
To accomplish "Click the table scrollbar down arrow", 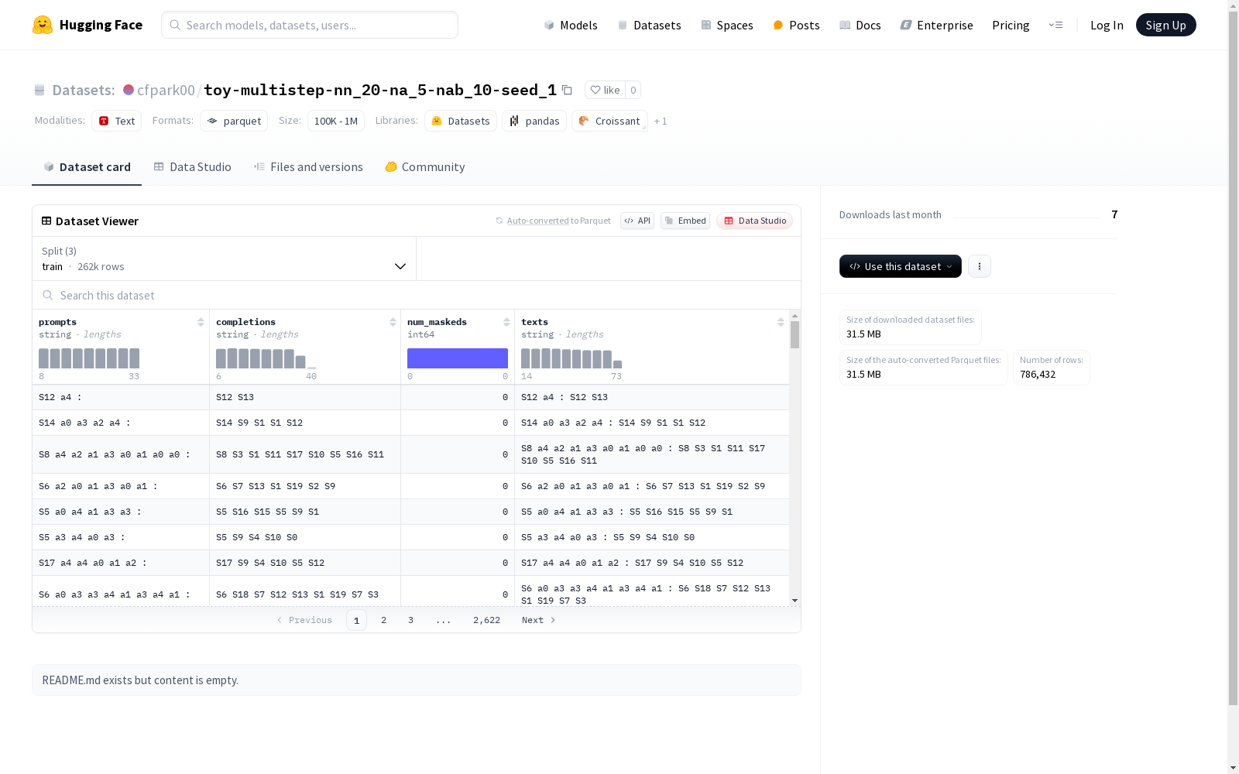I will [795, 601].
